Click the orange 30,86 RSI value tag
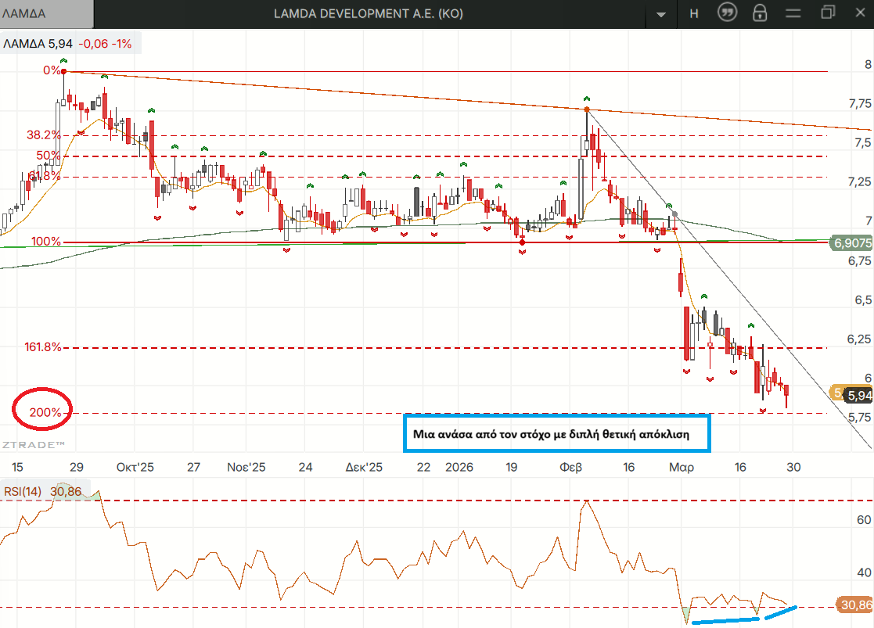Image resolution: width=874 pixels, height=628 pixels. [x=853, y=605]
